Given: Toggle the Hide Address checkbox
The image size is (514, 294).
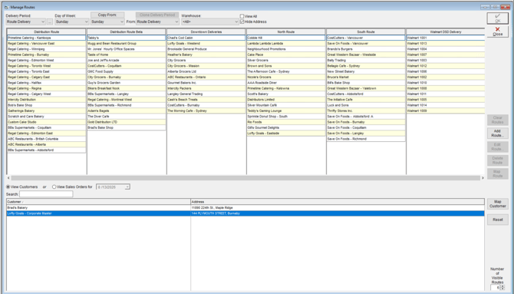Looking at the screenshot, I should (x=242, y=21).
